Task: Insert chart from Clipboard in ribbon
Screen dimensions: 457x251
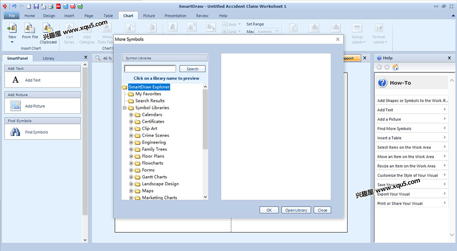Action: click(x=48, y=33)
